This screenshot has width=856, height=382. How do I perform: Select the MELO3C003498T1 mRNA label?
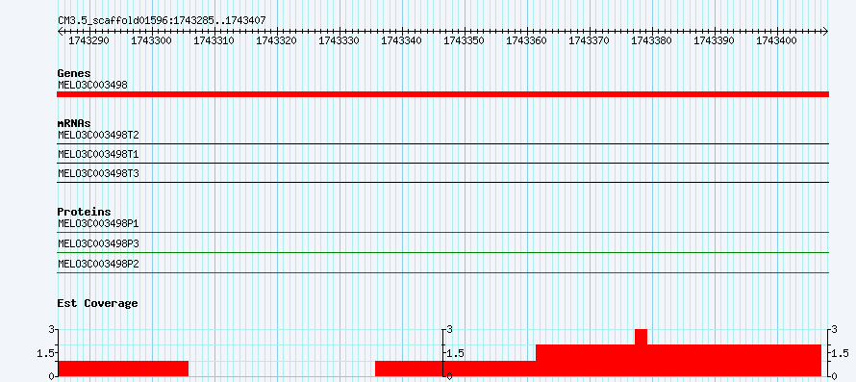98,154
